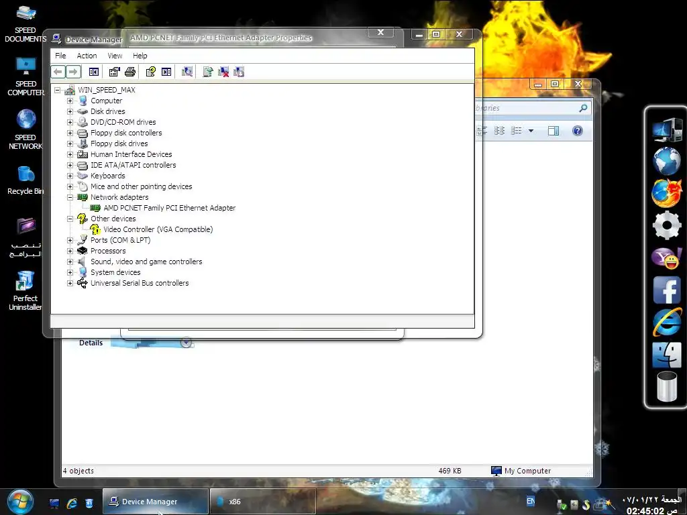Toggle the action pane toolbar icon
The image size is (687, 515).
pos(166,72)
